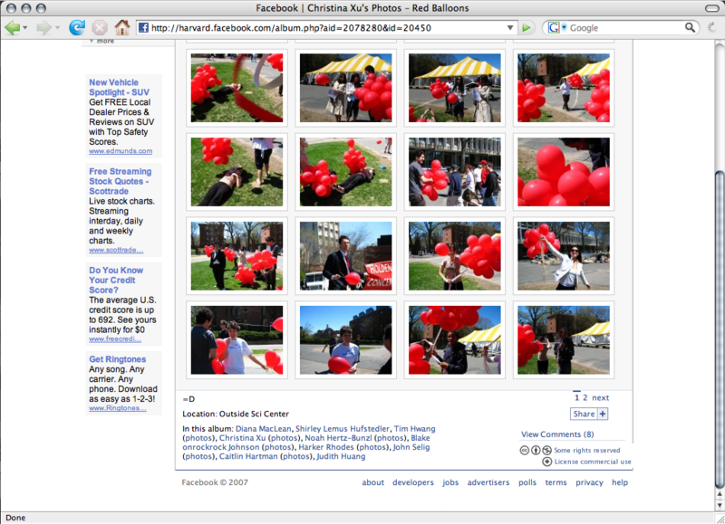
Task: Open Shirley Lemus Hufstedler's profile link
Action: point(343,429)
